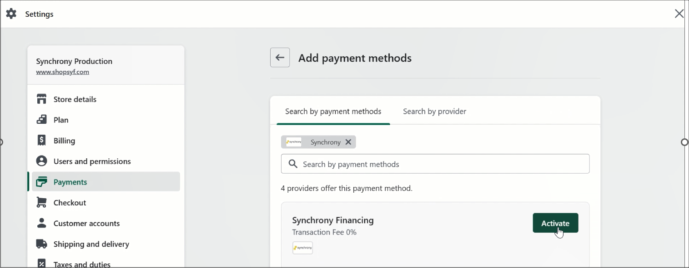
Task: Select Payments in the sidebar
Action: coord(106,182)
